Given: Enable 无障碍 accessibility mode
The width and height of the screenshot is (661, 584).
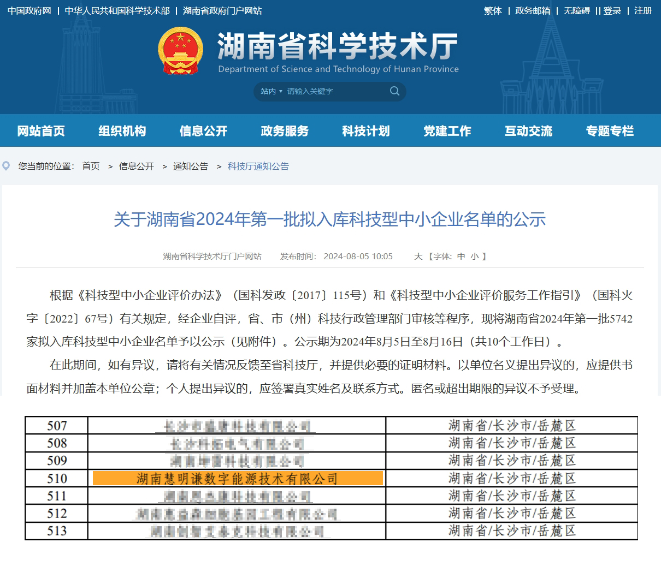Looking at the screenshot, I should [576, 11].
